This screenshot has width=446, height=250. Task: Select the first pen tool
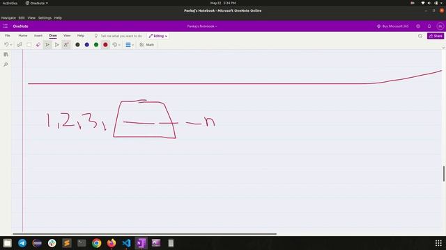pyautogui.click(x=47, y=44)
